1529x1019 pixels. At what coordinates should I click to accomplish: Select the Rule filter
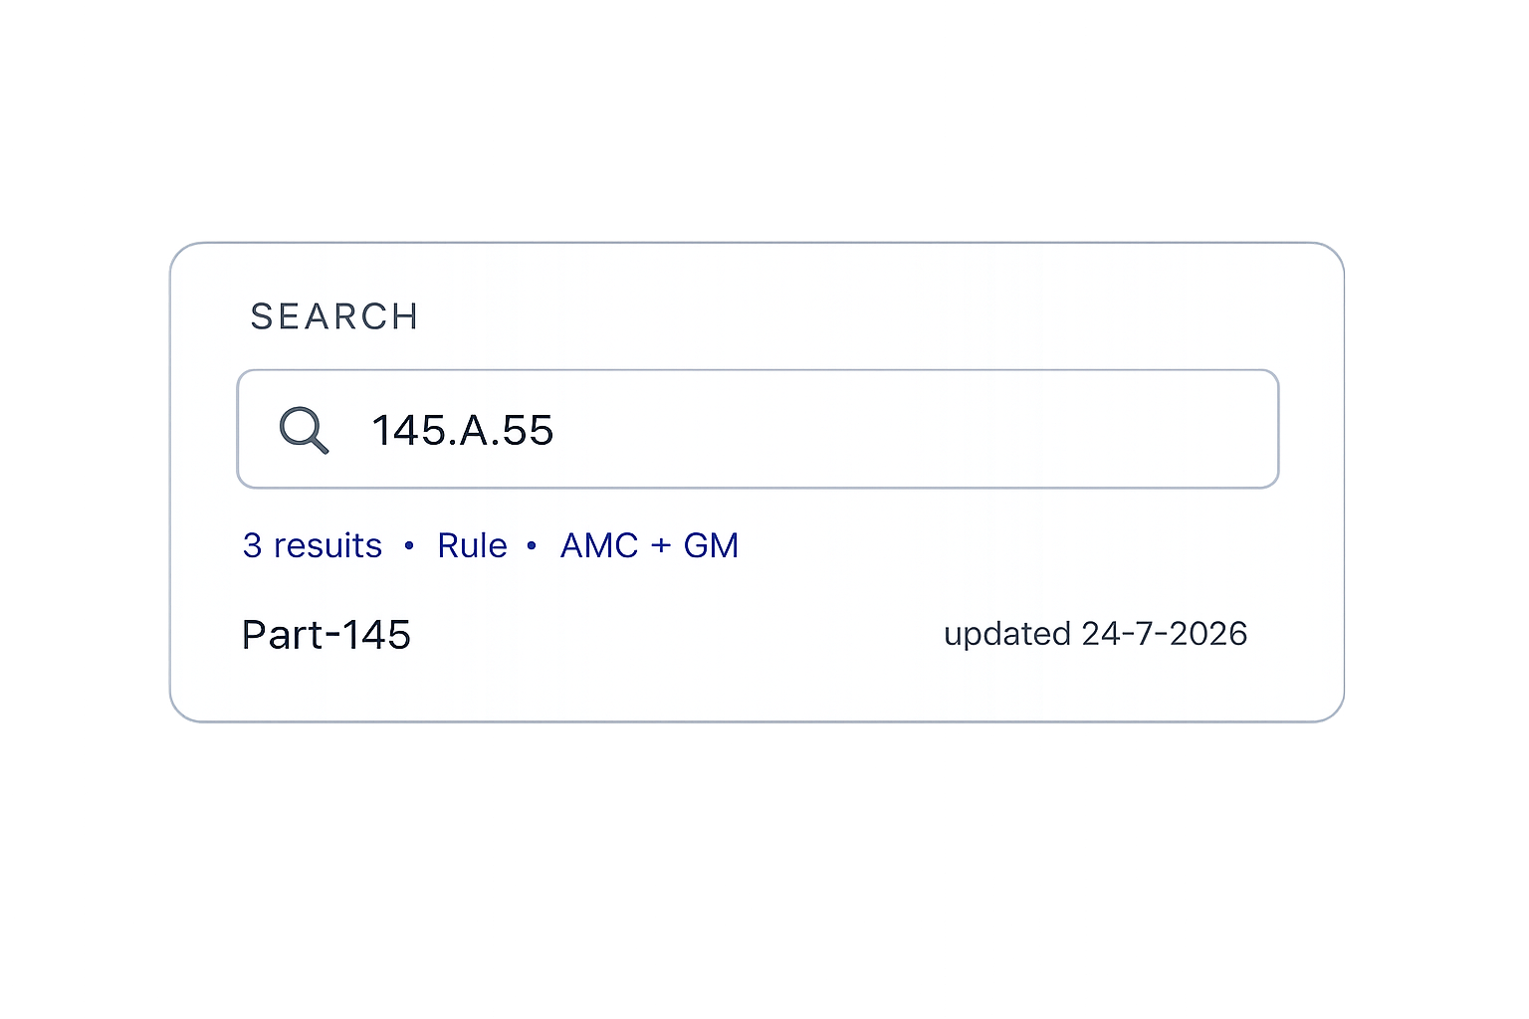tap(472, 545)
